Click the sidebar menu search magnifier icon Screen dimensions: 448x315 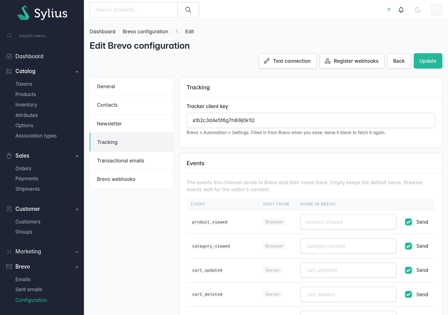(x=9, y=36)
